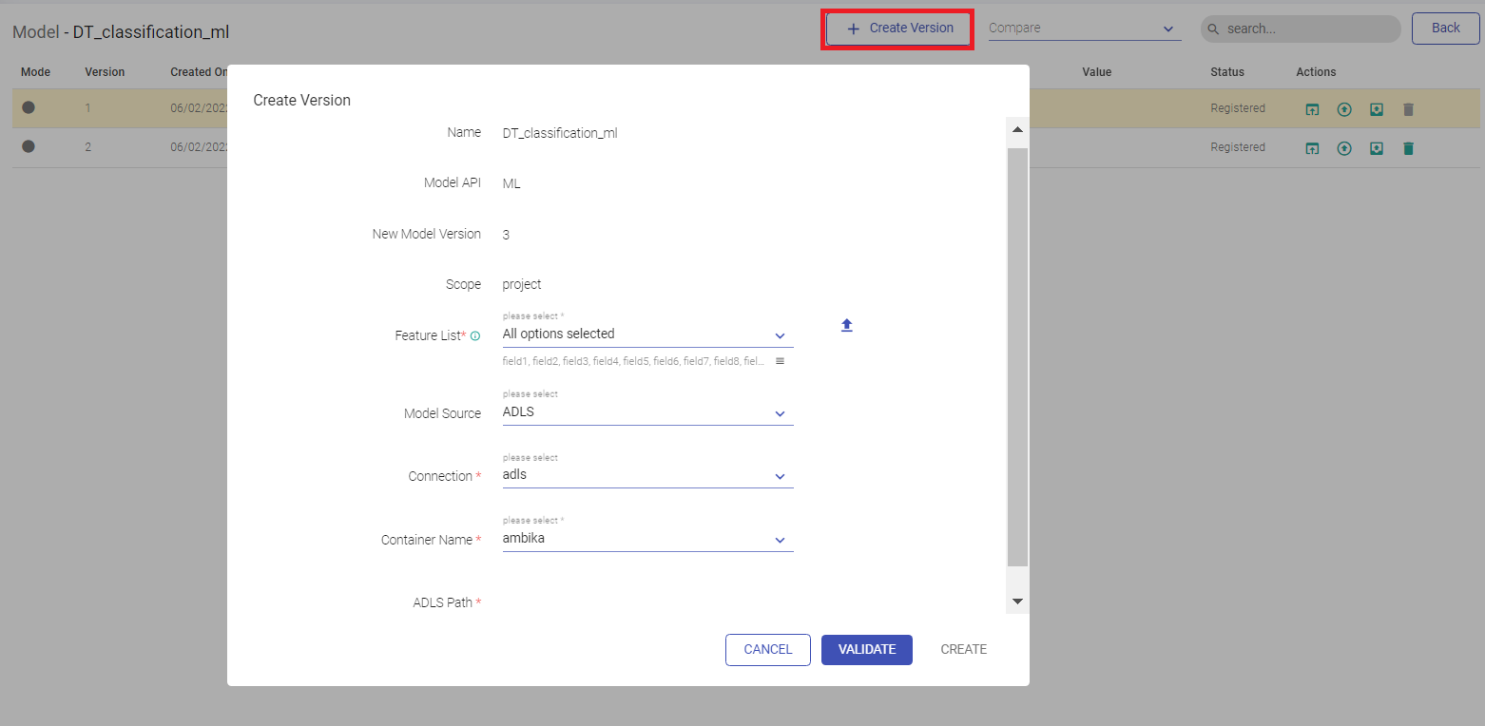Click inside the search input field
Screen dimensions: 1485x726
(1307, 29)
